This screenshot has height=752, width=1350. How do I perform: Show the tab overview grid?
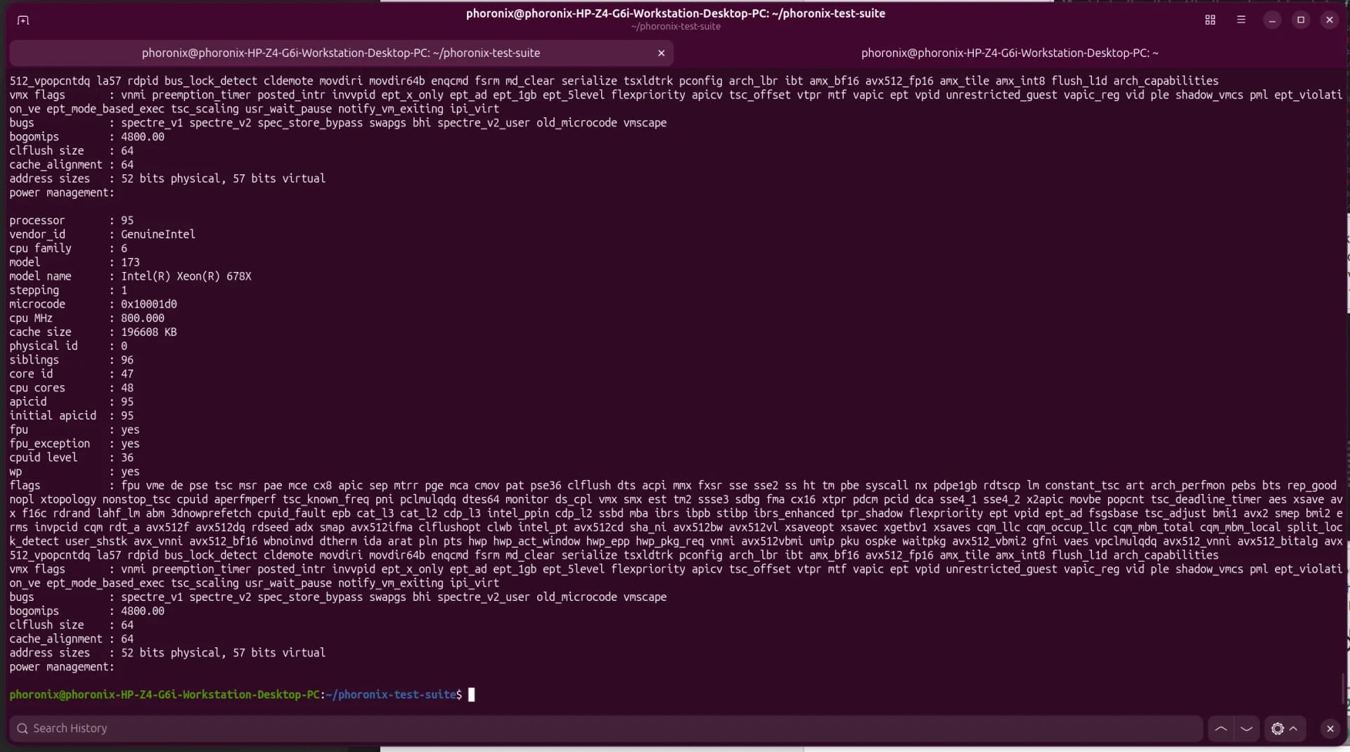tap(1210, 20)
